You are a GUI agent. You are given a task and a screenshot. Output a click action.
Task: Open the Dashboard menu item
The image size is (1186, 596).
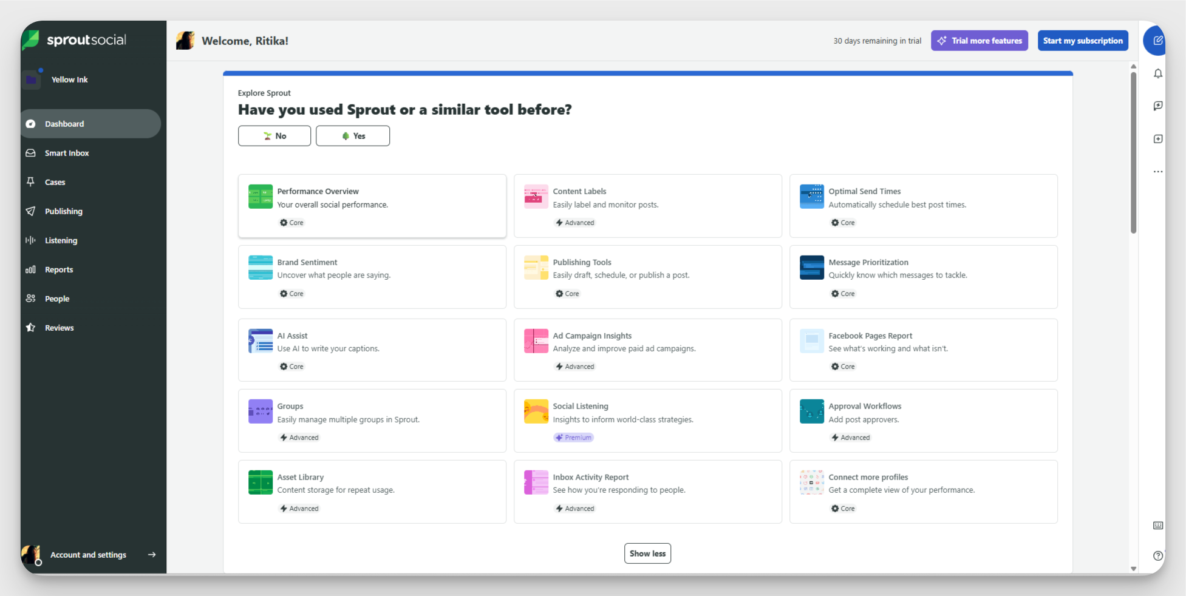[x=91, y=124]
